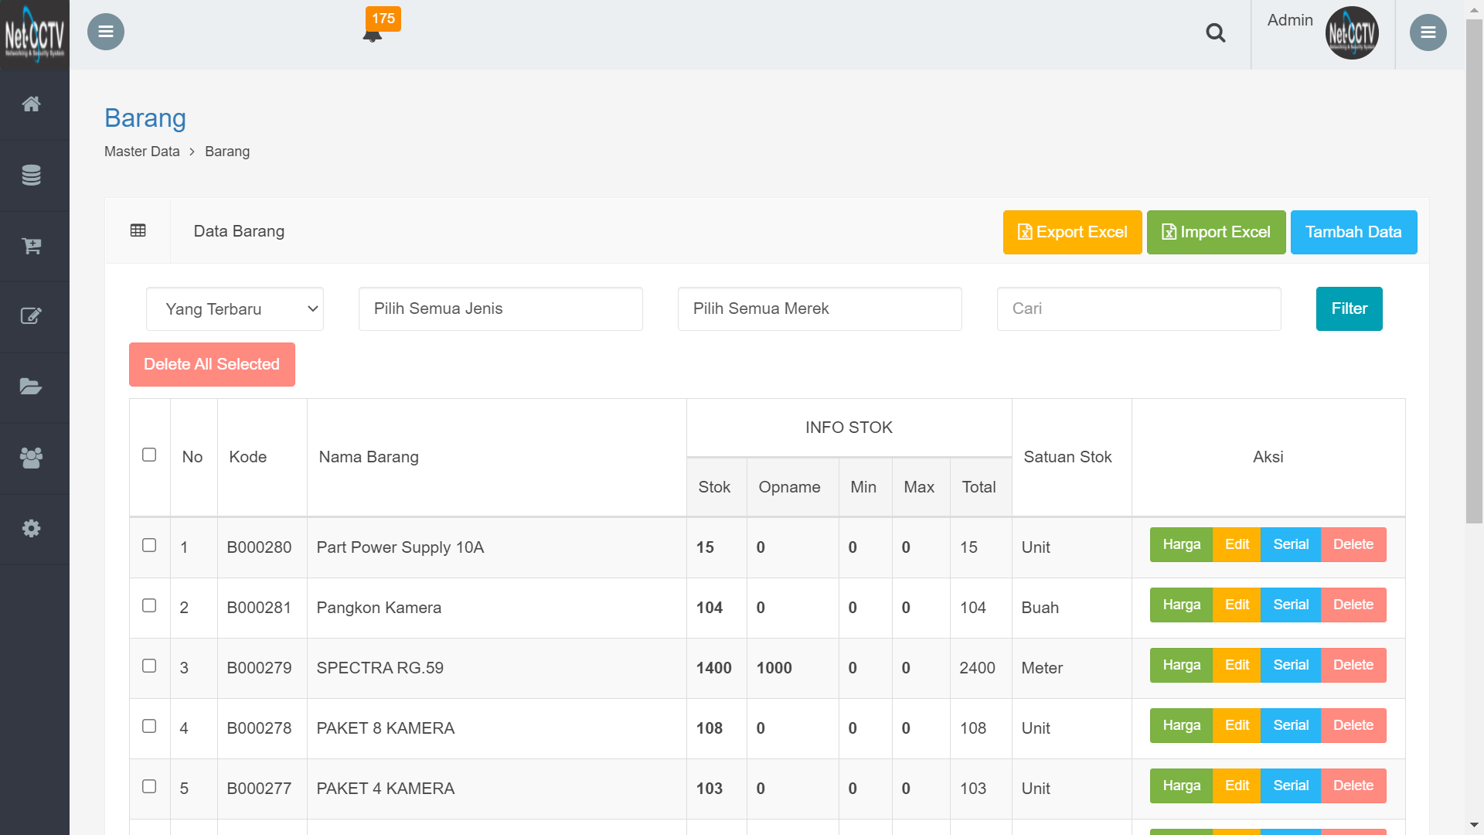Tick the checkbox for SPECTRA RG.59 row
The image size is (1484, 835).
pos(149,666)
